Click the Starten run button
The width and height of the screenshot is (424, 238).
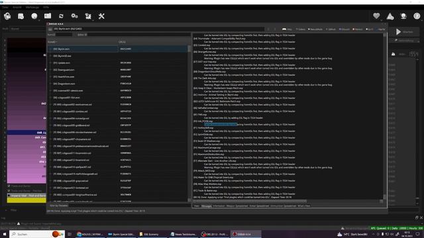[x=404, y=32]
